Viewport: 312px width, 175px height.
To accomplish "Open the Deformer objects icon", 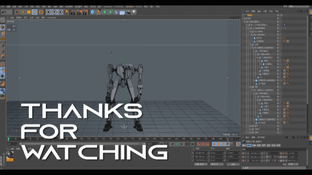I will point(116,12).
